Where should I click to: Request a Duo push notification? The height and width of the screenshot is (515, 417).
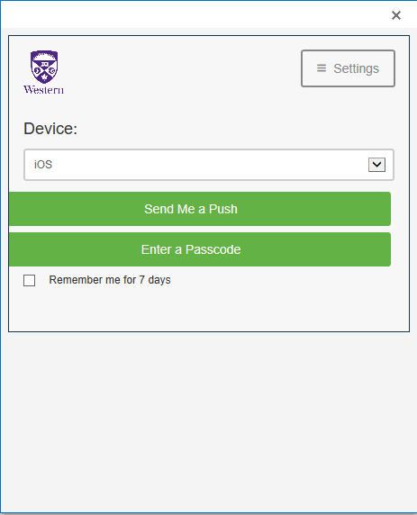[x=200, y=209]
